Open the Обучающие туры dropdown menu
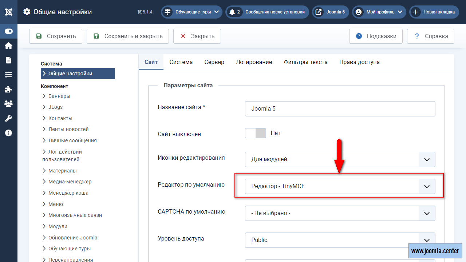Screen dimensions: 466x262 (192, 12)
